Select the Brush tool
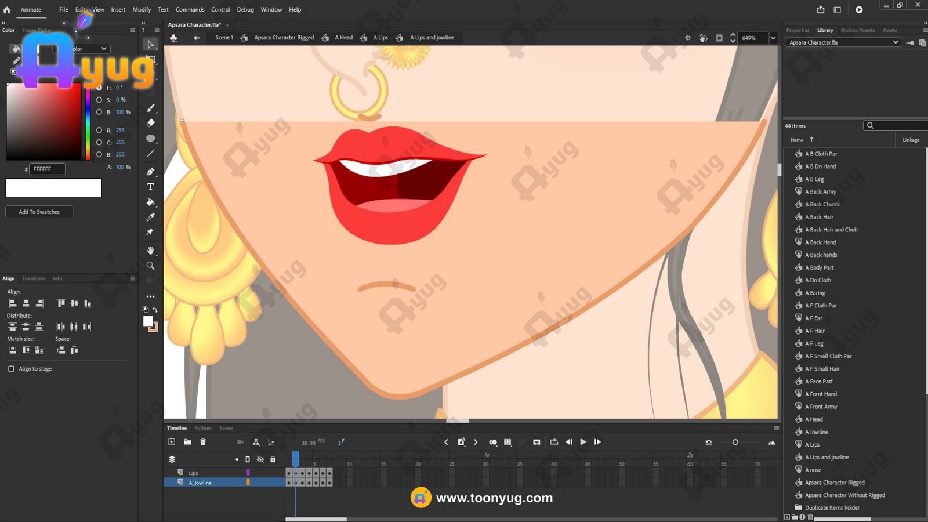928x522 pixels. [150, 108]
